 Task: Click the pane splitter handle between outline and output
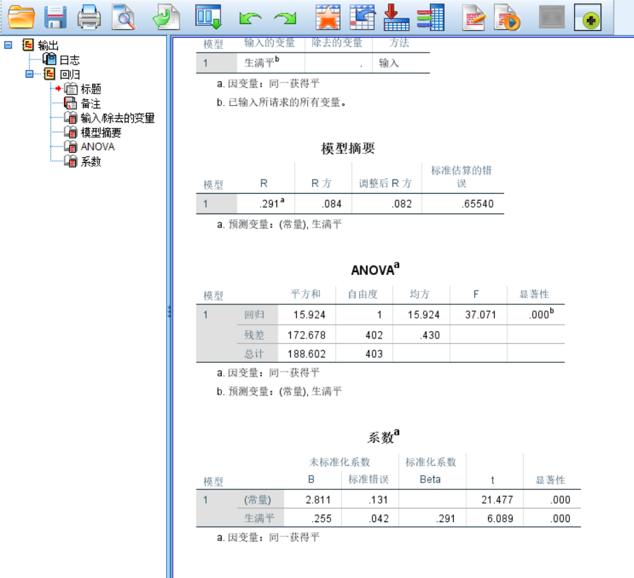tap(169, 311)
